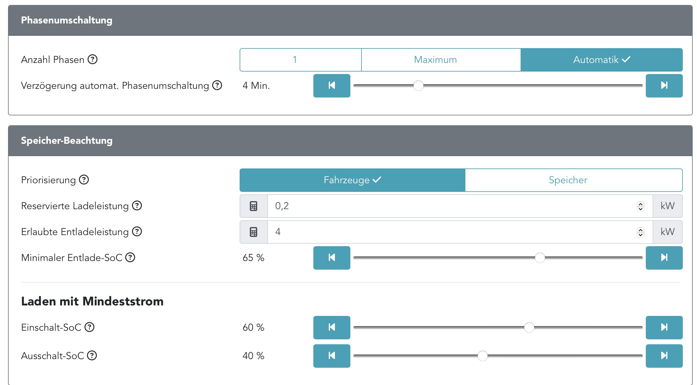Select Fahrzeuge prioritization
This screenshot has height=385, width=697.
(x=352, y=180)
